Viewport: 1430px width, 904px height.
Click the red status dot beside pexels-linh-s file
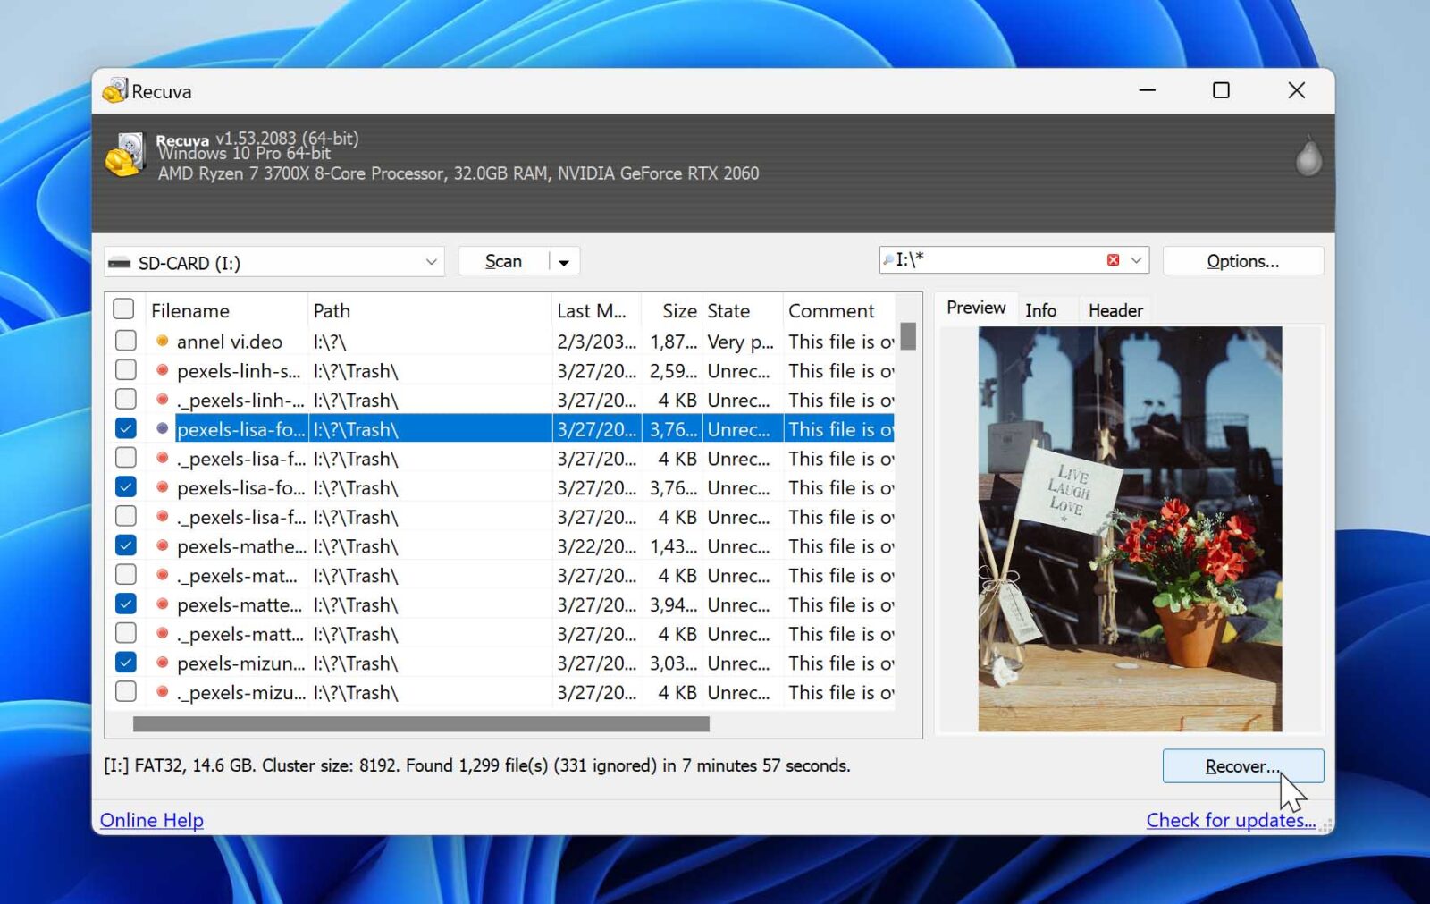tap(162, 370)
